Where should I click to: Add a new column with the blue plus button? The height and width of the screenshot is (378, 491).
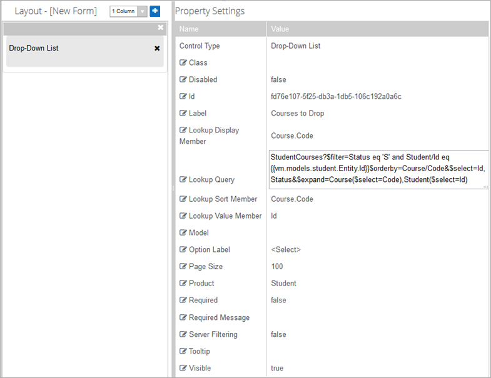(154, 11)
